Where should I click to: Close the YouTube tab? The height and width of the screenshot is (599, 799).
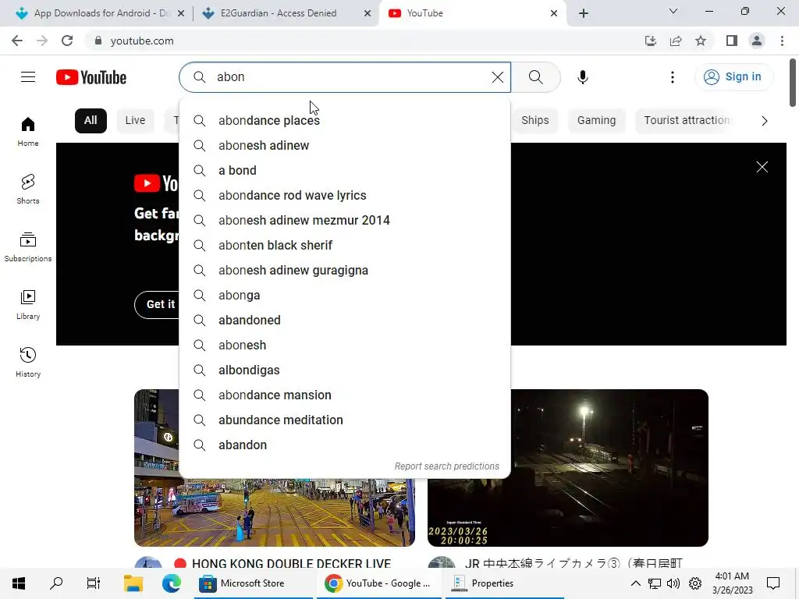pyautogui.click(x=554, y=13)
